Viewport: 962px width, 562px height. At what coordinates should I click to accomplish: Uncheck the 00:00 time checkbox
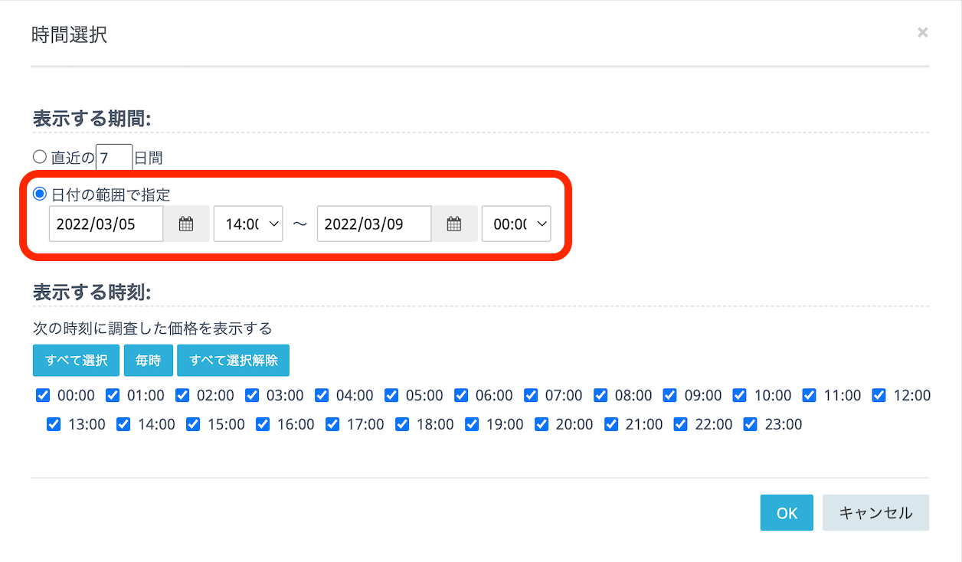(44, 395)
